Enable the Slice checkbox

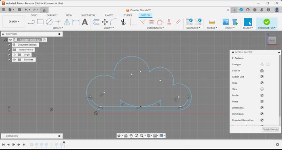coord(262,89)
